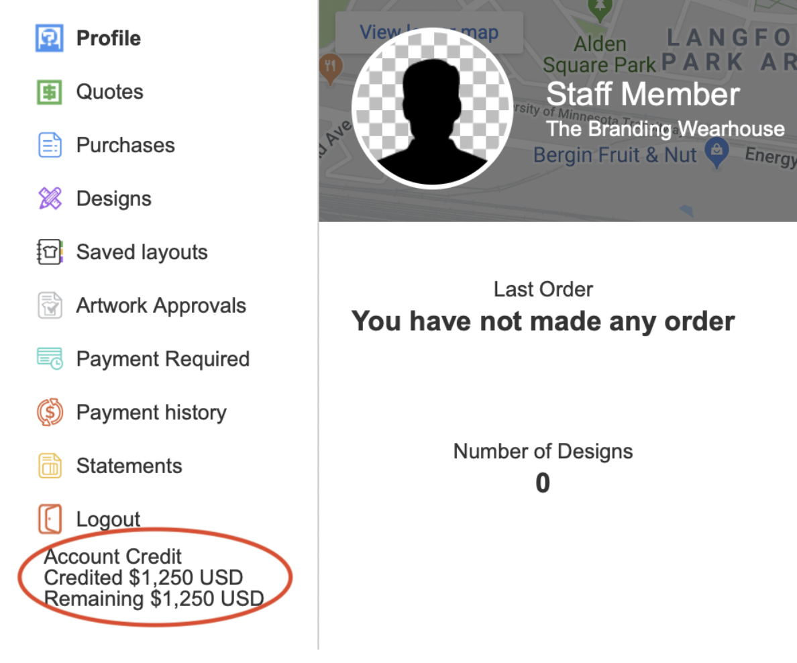Image resolution: width=797 pixels, height=663 pixels.
Task: Click the yellow Statements icon
Action: pos(49,466)
